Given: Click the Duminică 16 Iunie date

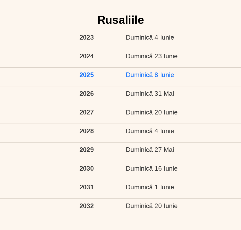Looking at the screenshot, I should [x=152, y=168].
